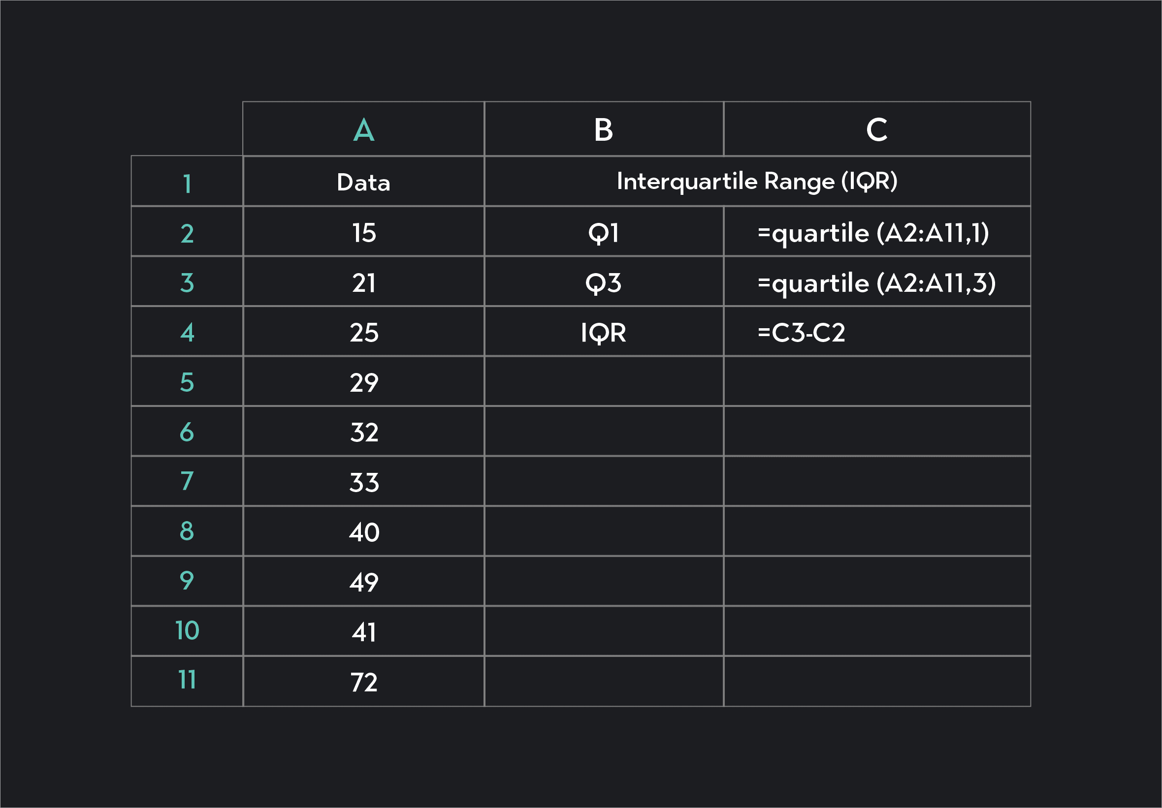Select row number 5

(187, 383)
